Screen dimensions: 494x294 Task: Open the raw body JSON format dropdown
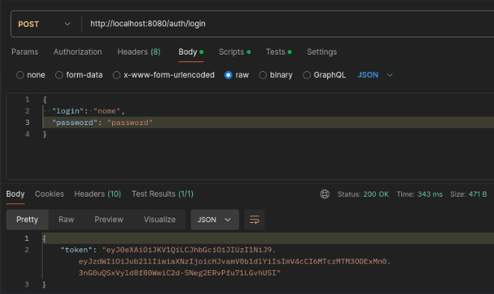[x=375, y=75]
